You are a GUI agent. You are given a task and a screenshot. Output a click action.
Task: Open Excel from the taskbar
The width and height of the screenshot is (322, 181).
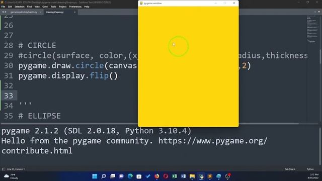point(175,176)
